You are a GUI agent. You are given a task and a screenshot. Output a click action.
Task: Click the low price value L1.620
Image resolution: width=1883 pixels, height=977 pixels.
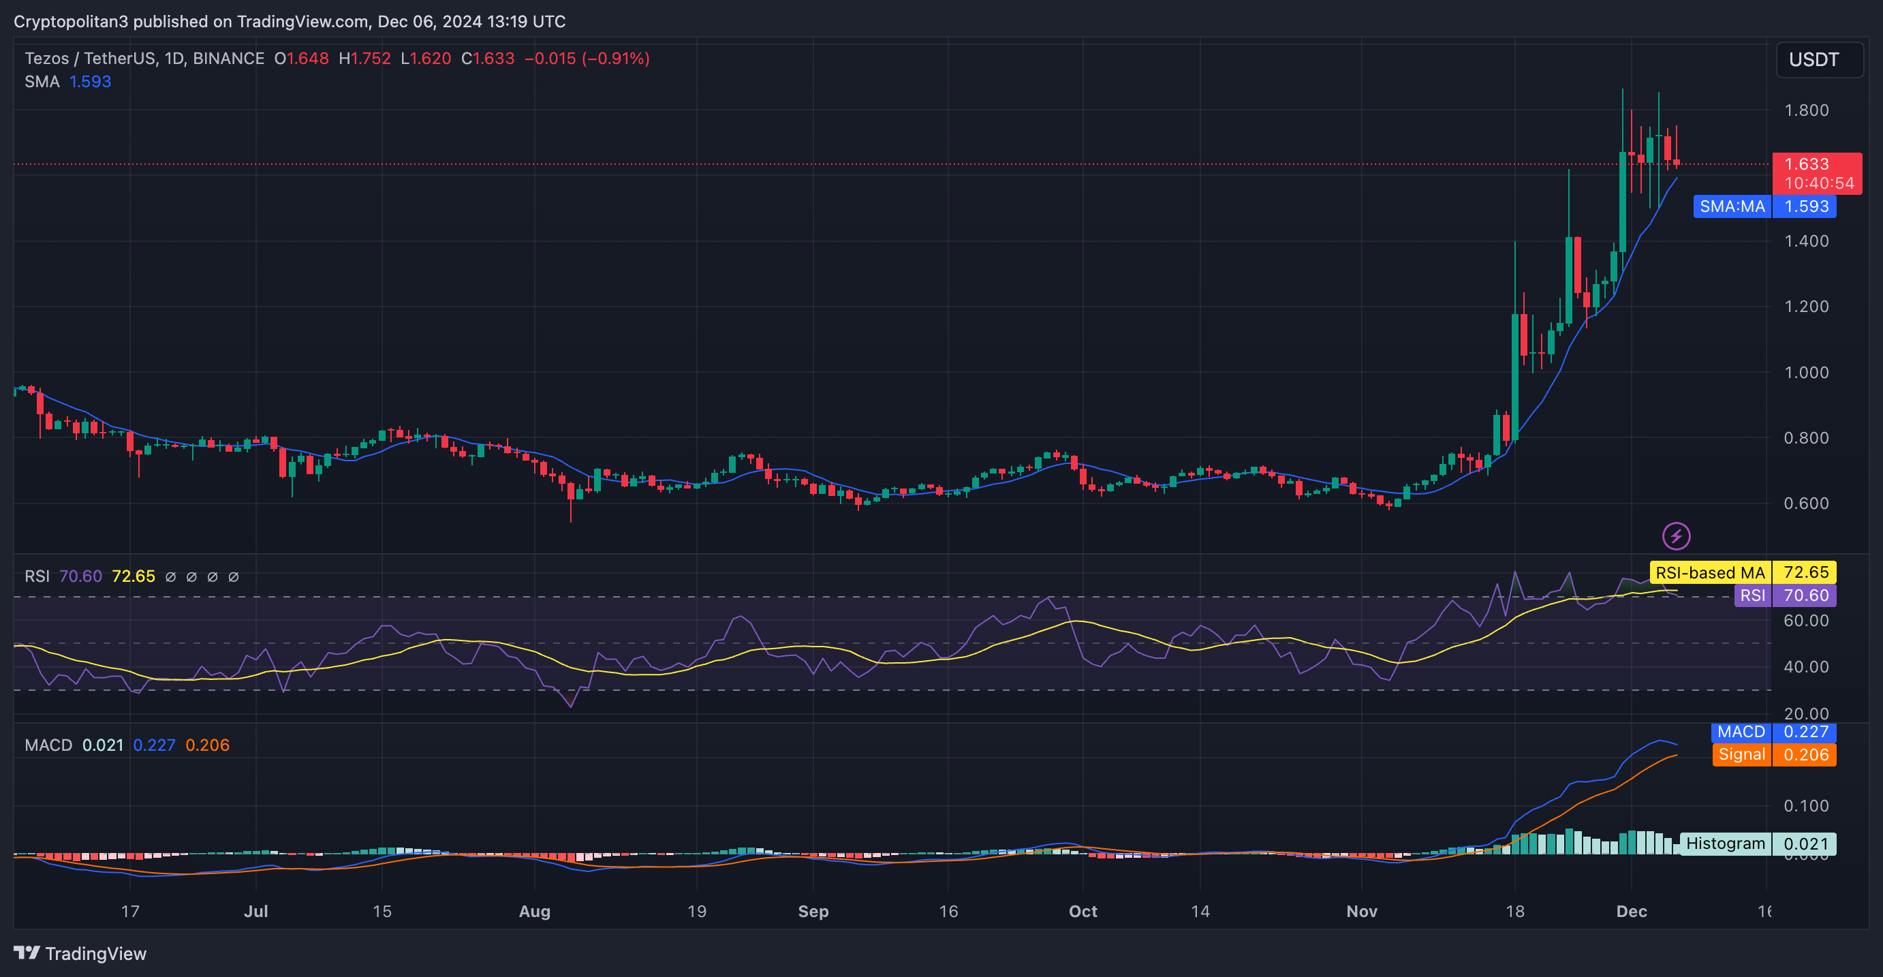(x=426, y=59)
